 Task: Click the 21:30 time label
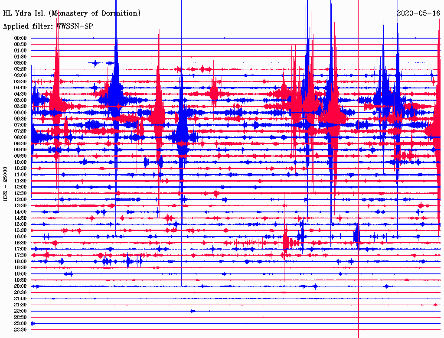click(20, 305)
